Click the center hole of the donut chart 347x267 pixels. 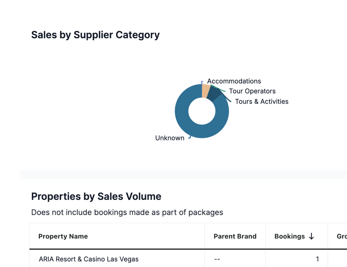pyautogui.click(x=202, y=111)
